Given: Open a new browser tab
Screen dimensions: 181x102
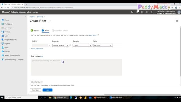Looking at the screenshot, I should pyautogui.click(x=26, y=4).
